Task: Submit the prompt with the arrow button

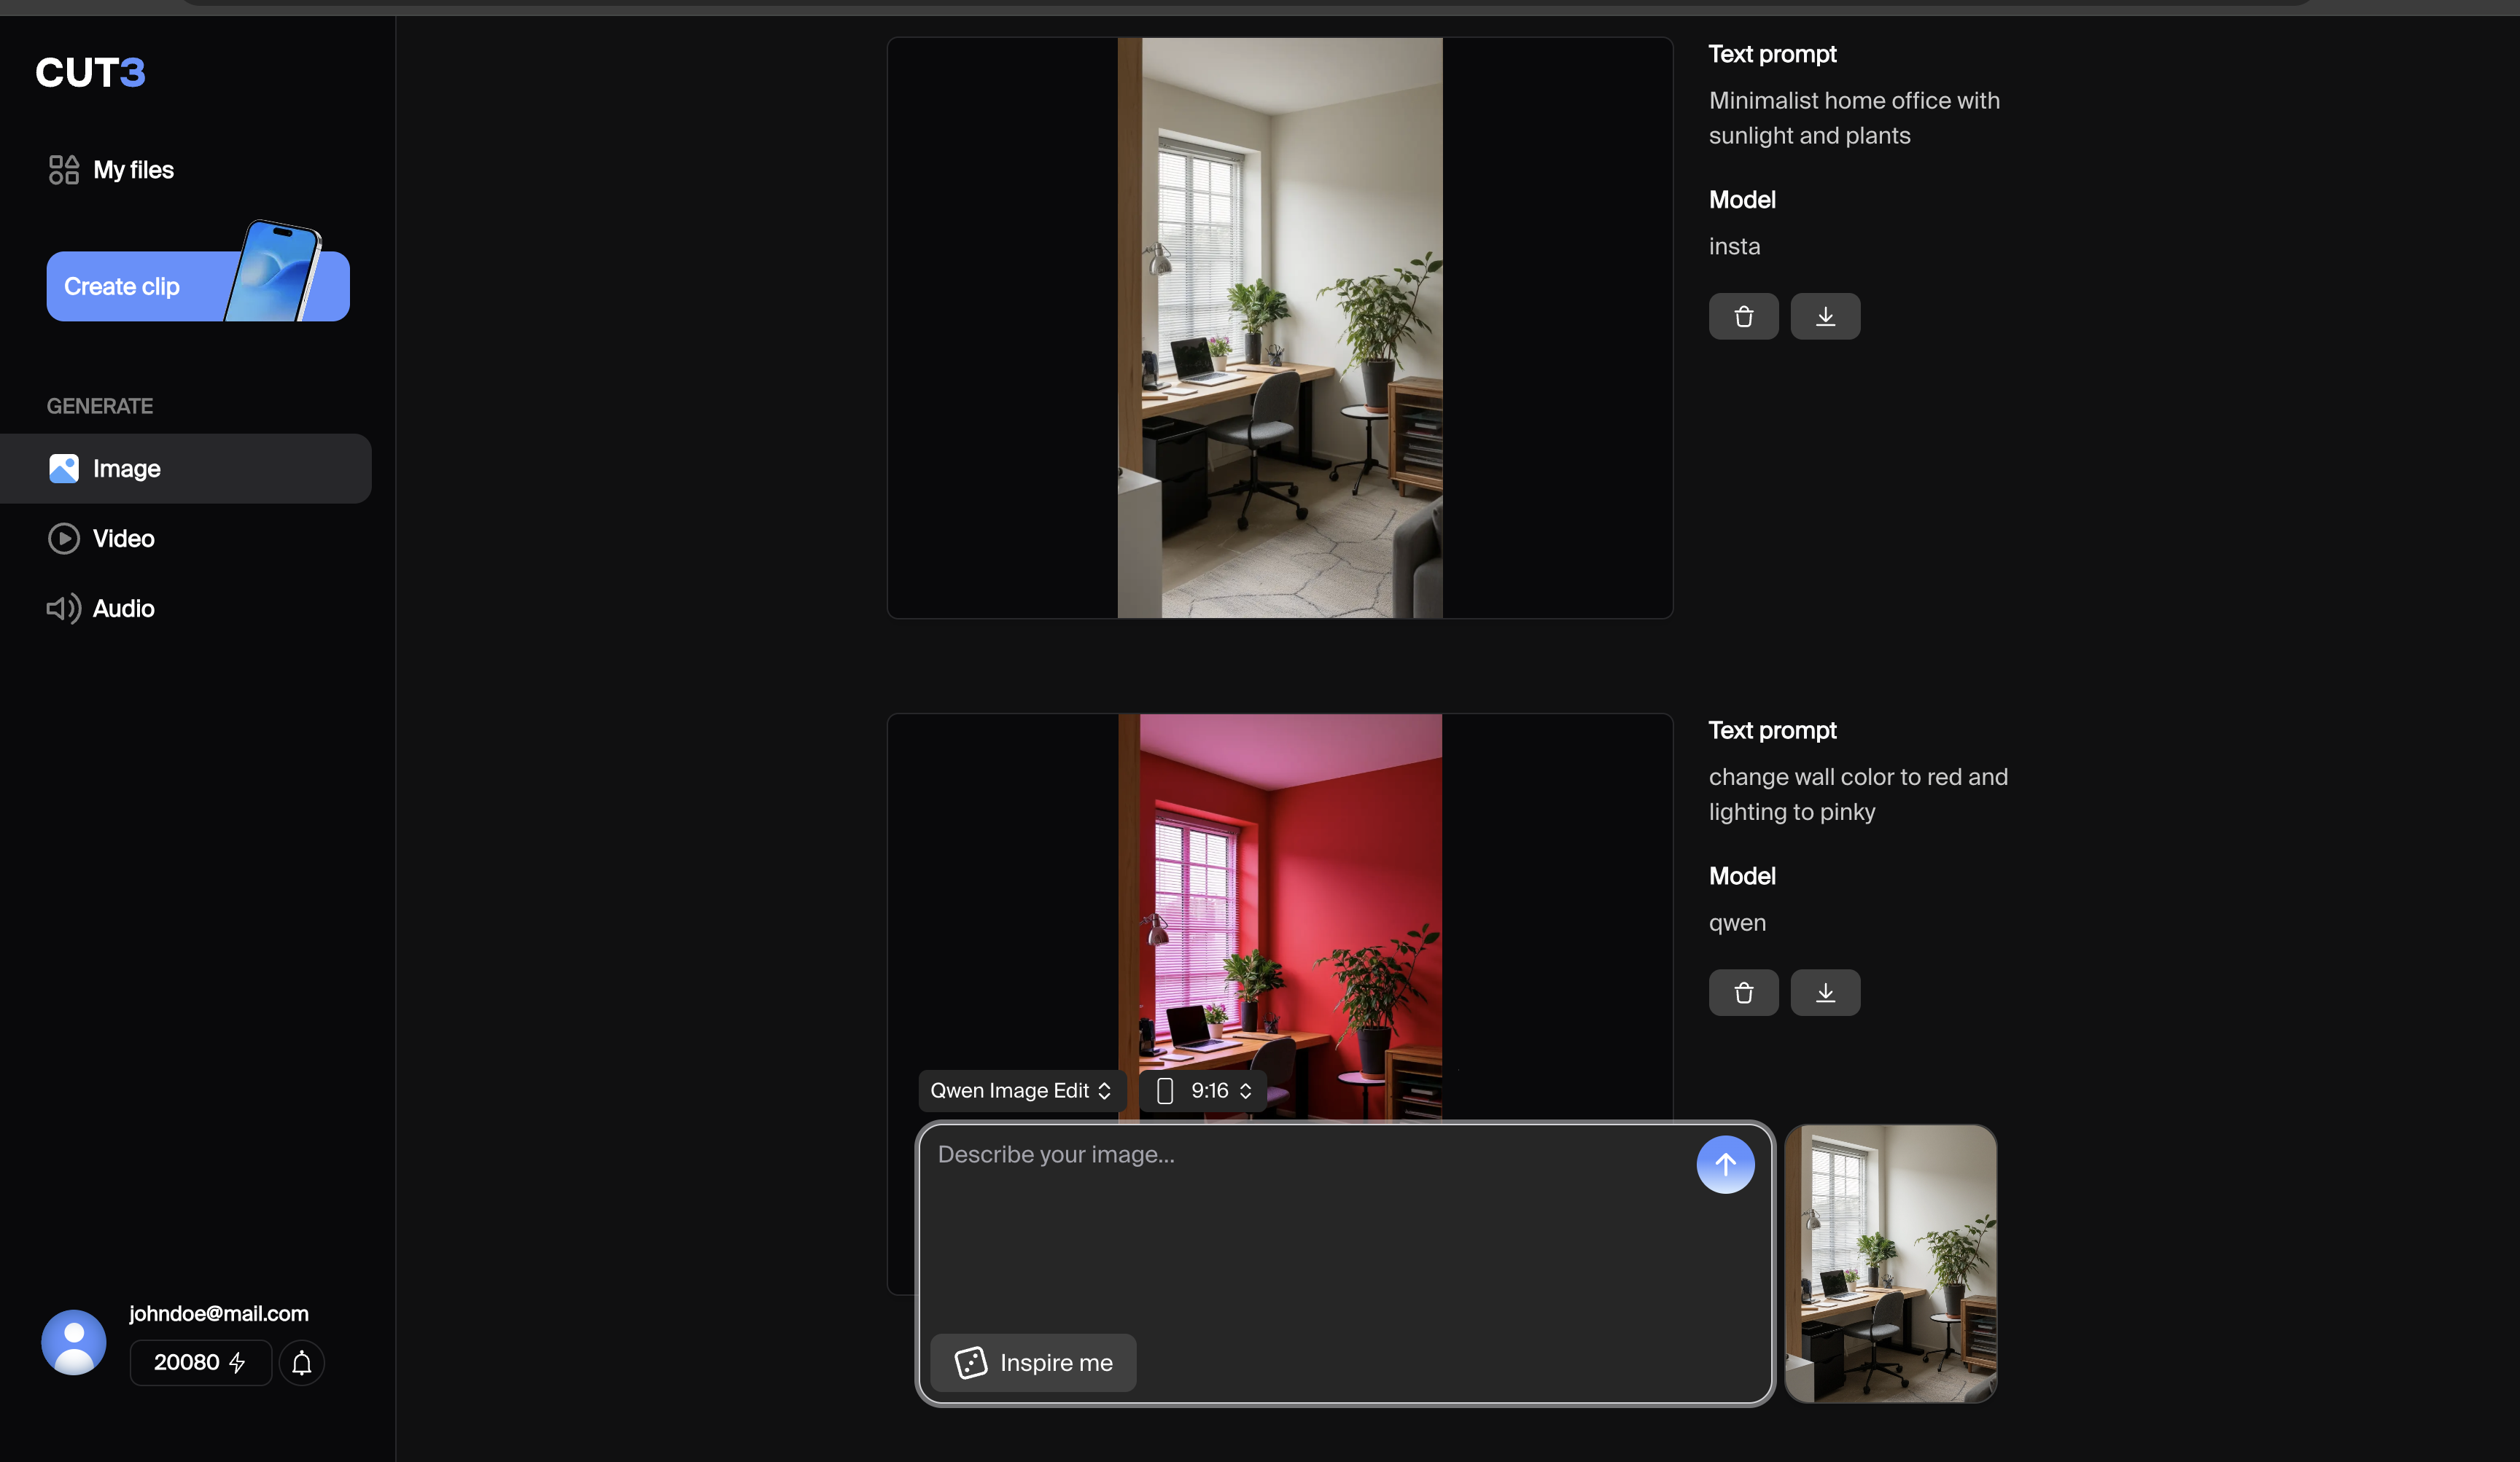Action: [1725, 1163]
